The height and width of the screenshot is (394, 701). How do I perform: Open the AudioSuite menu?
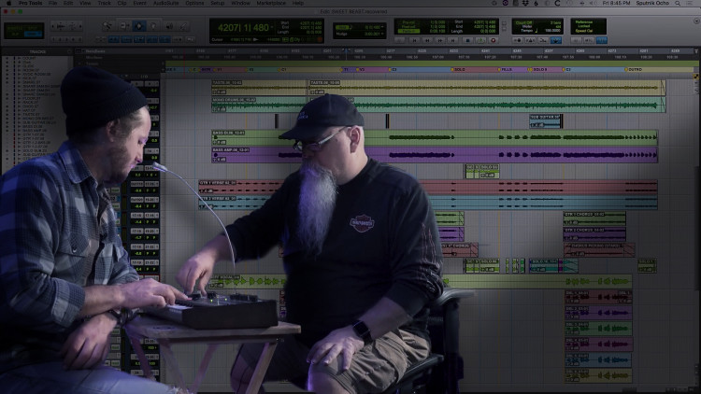pos(165,3)
